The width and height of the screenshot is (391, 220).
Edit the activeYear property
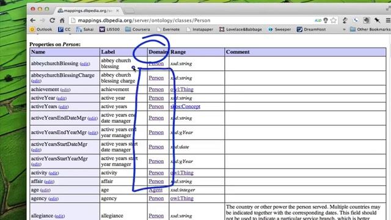coord(61,98)
